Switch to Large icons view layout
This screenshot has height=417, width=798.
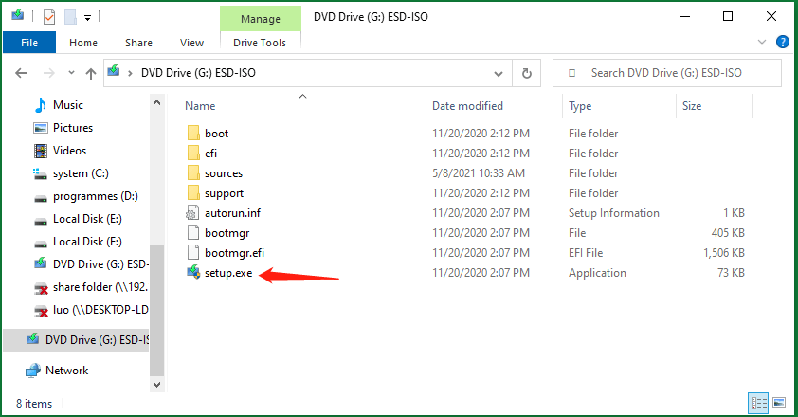(x=779, y=403)
